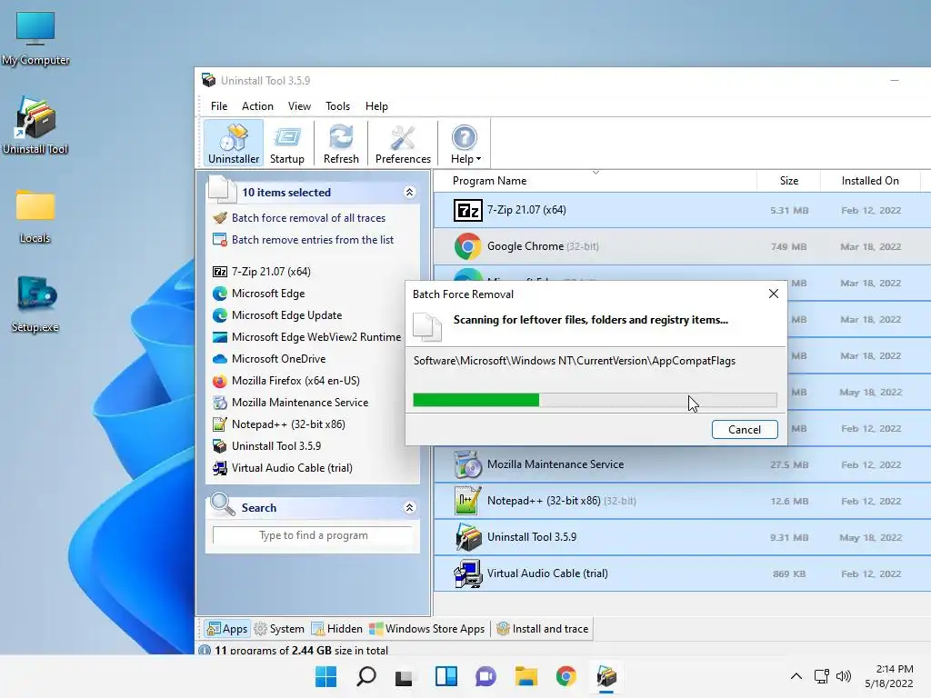Open the Help toolbar dropdown
The height and width of the screenshot is (698, 931).
465,143
